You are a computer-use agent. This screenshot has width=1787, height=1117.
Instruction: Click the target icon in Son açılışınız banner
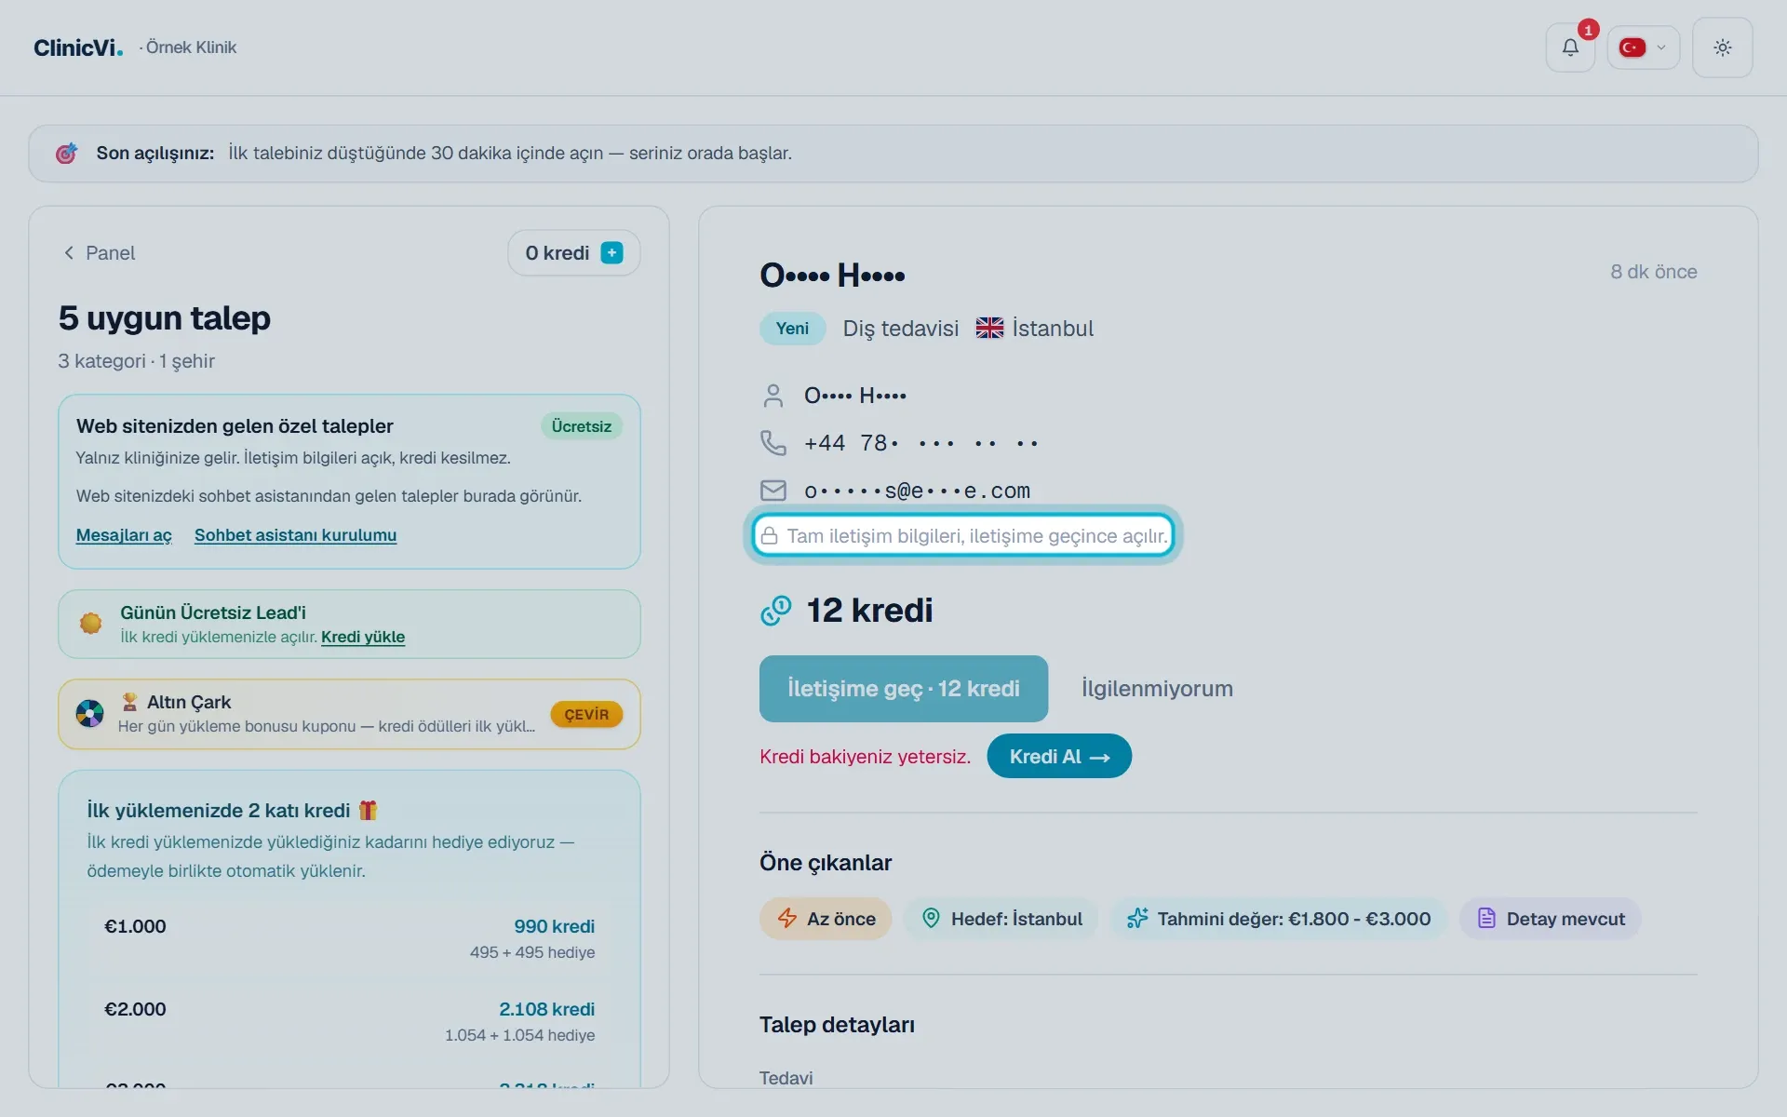tap(66, 153)
